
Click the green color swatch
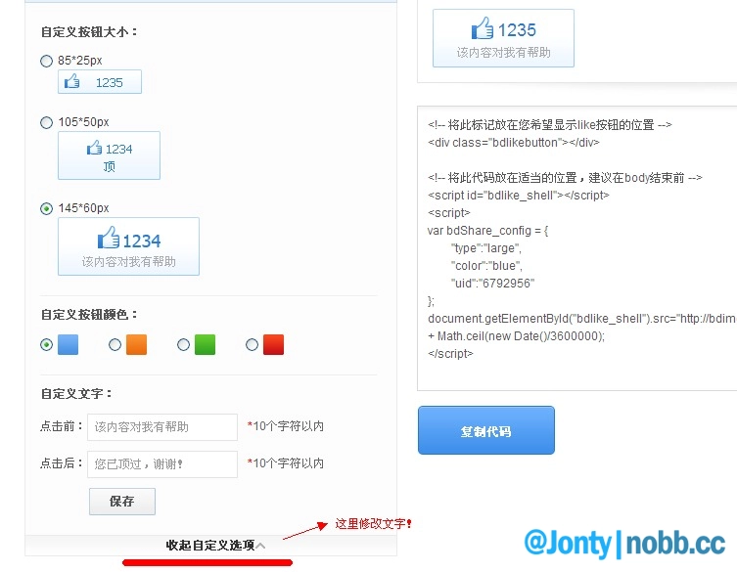pos(205,344)
